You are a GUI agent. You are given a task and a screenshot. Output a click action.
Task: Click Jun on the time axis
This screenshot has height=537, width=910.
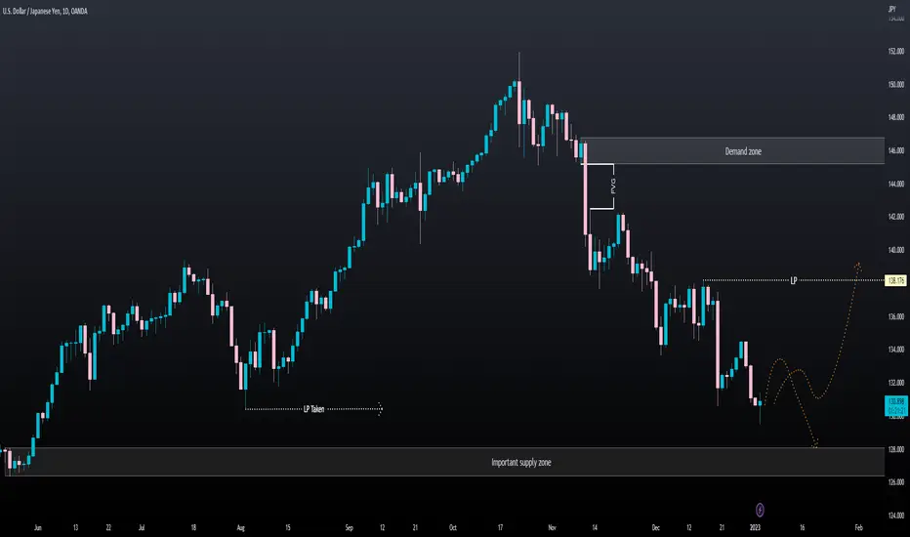coord(38,527)
